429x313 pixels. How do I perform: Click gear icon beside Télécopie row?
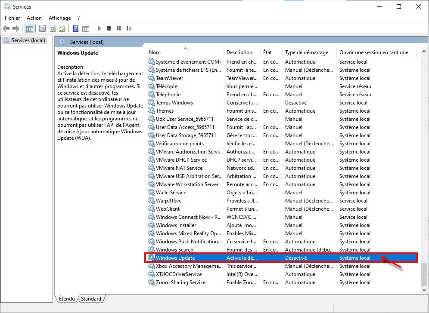point(151,86)
